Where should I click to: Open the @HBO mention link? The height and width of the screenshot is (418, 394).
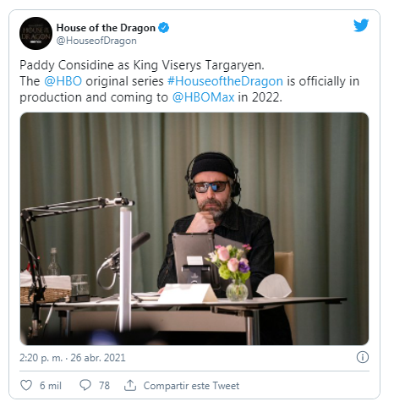coord(63,81)
